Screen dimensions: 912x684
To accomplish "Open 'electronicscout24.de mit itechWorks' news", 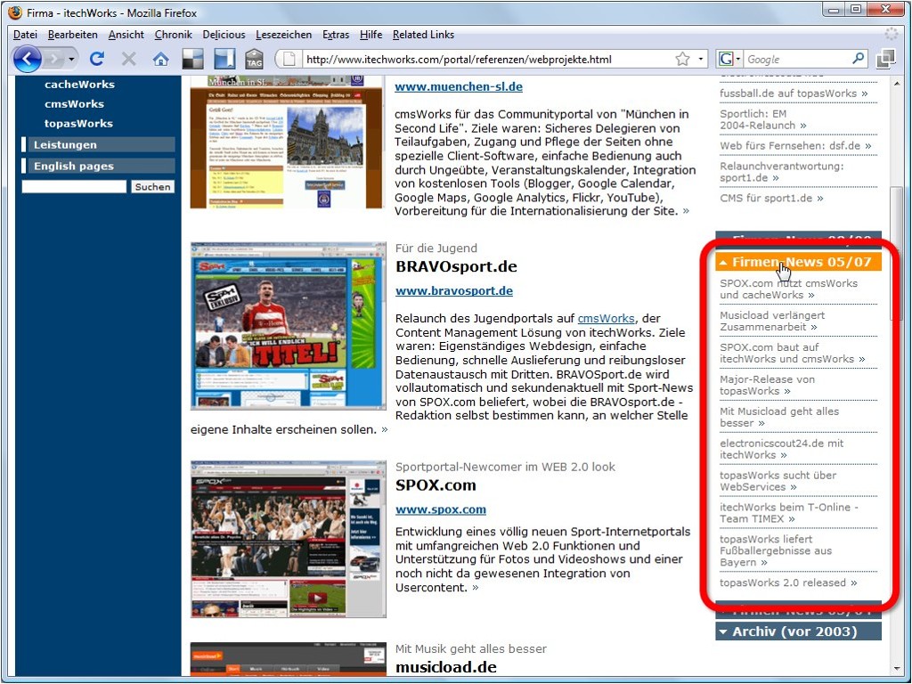I will [782, 449].
